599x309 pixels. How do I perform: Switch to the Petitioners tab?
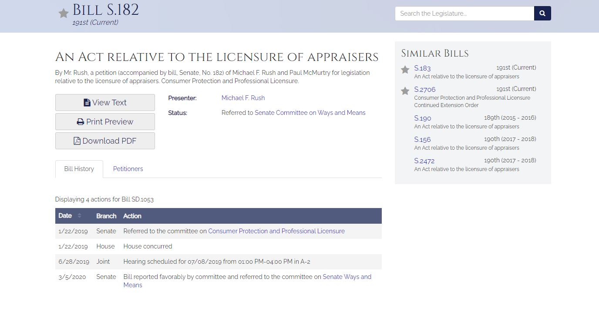coord(128,169)
